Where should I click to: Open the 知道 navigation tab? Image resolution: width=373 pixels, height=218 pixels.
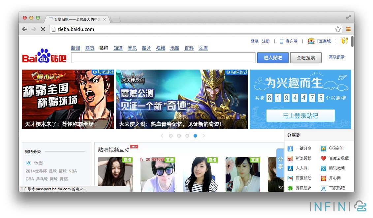118,48
